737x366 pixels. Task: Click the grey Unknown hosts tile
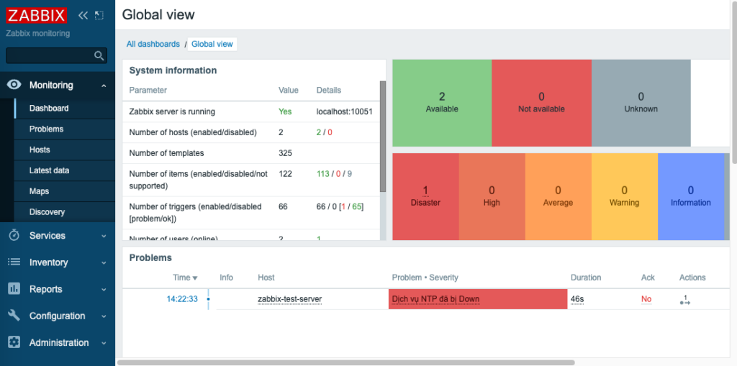tap(641, 102)
